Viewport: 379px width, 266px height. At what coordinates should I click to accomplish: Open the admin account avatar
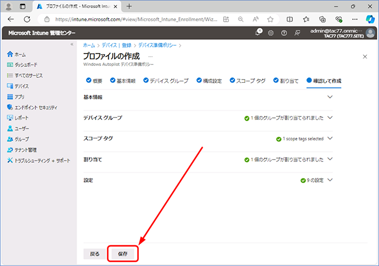(370, 33)
